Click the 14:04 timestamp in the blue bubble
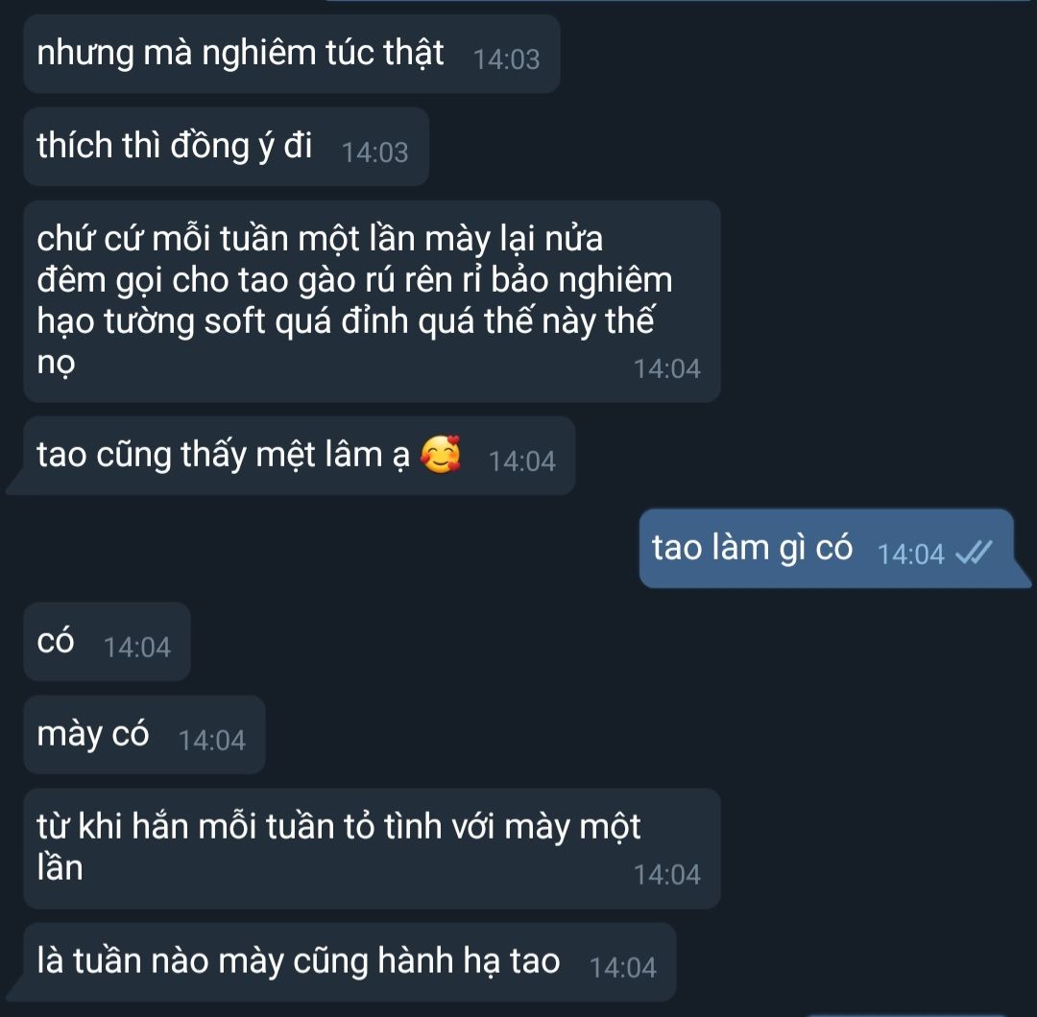Image resolution: width=1037 pixels, height=1017 pixels. click(x=910, y=555)
